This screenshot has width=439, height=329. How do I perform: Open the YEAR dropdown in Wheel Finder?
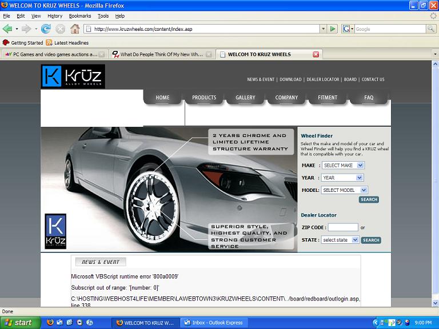pos(342,178)
